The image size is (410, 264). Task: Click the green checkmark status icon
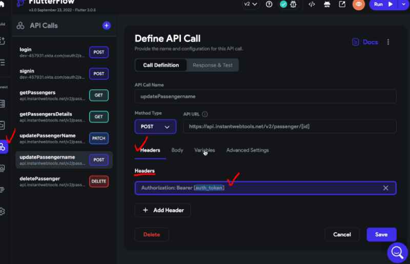pyautogui.click(x=283, y=4)
